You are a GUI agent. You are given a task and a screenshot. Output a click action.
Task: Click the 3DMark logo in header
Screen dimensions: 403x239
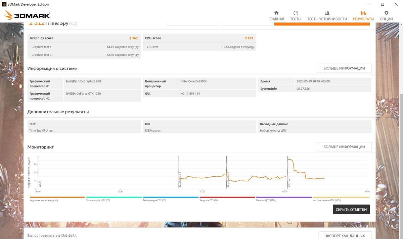tap(27, 15)
